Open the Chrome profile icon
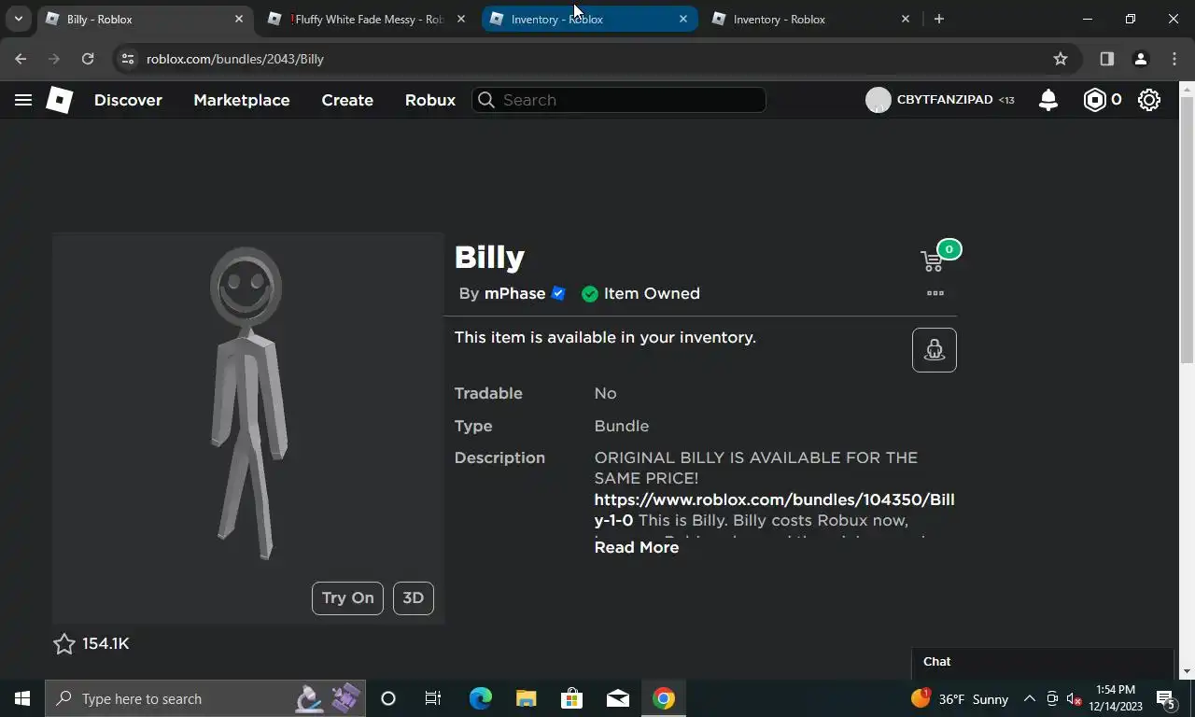 [x=1140, y=59]
